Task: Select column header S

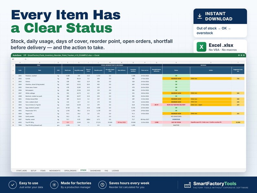Action: tap(211, 62)
